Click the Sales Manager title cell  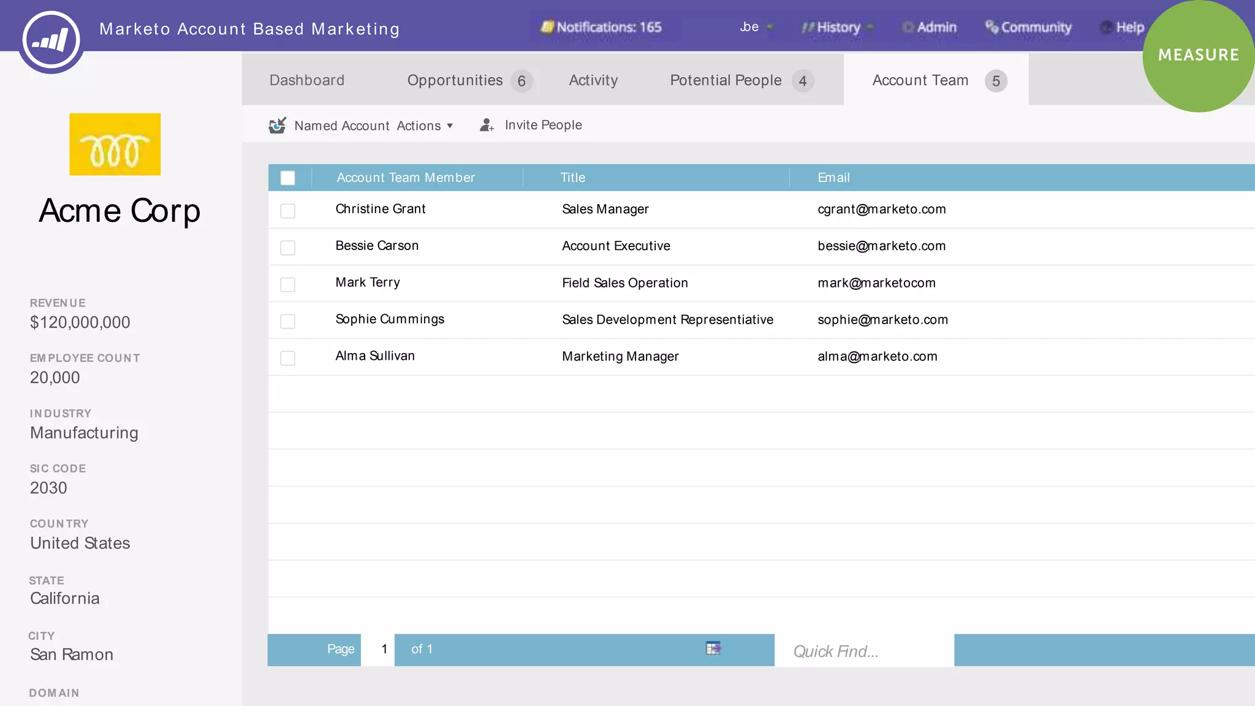coord(605,209)
